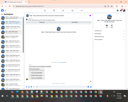Open Chrome three-dot menu

(x=126, y=6)
